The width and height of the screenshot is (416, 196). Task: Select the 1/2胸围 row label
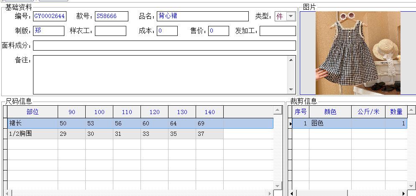(x=32, y=134)
